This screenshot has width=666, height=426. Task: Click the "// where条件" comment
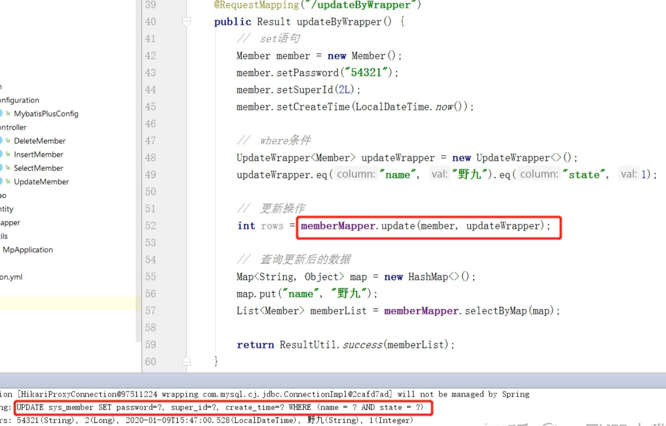[274, 141]
